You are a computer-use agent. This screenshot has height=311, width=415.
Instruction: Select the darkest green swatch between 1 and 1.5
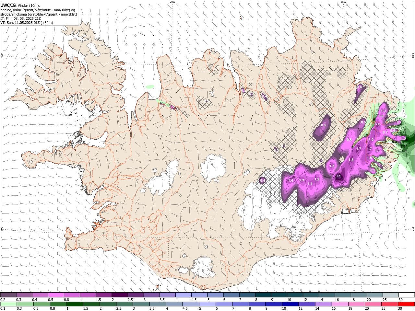[75, 304]
